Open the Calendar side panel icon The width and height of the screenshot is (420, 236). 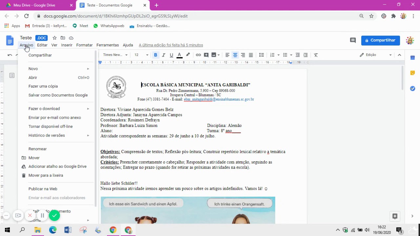coord(412,58)
